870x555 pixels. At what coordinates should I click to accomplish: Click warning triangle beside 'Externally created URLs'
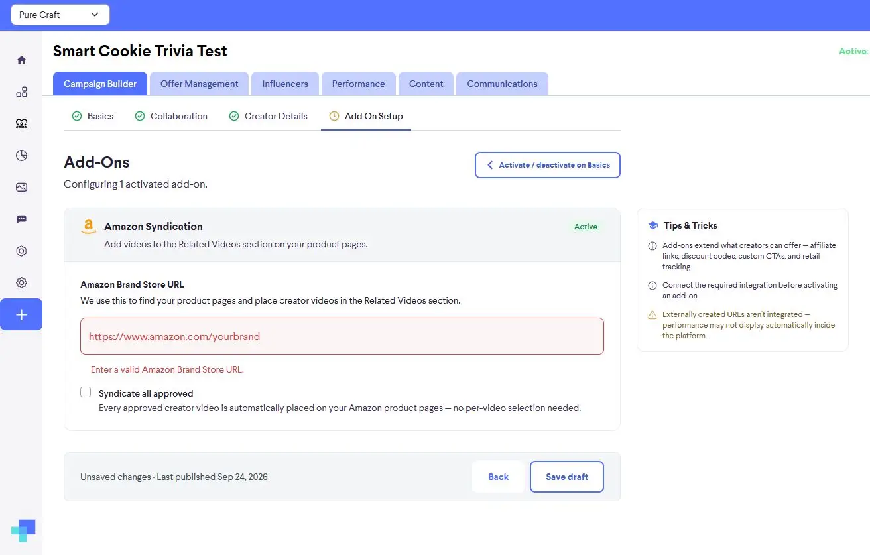[x=652, y=315]
